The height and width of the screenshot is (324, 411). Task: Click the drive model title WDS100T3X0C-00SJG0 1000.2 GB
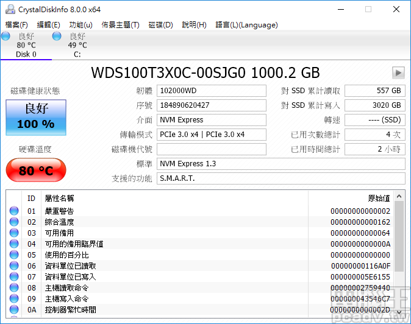(x=205, y=72)
